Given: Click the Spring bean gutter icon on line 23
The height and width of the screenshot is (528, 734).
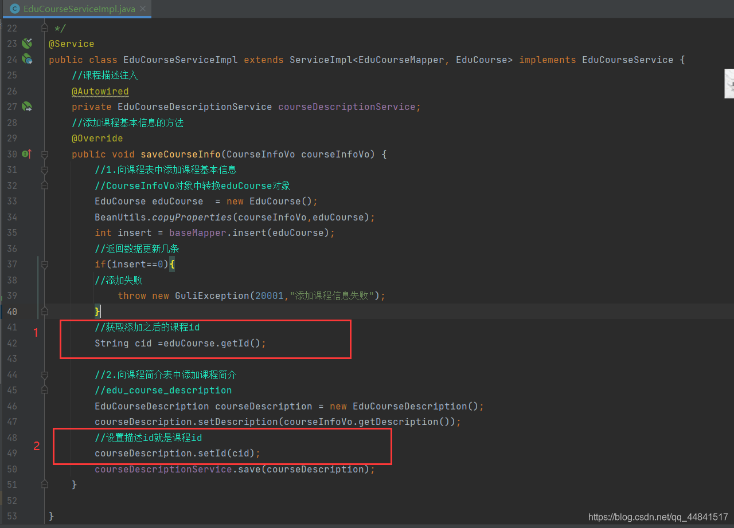Looking at the screenshot, I should pos(26,44).
